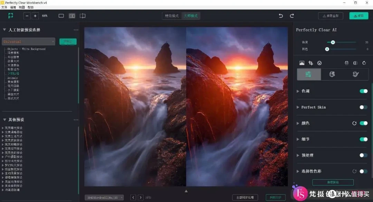Click green button beside Universal dropdown
373x202 pixels.
pyautogui.click(x=68, y=42)
